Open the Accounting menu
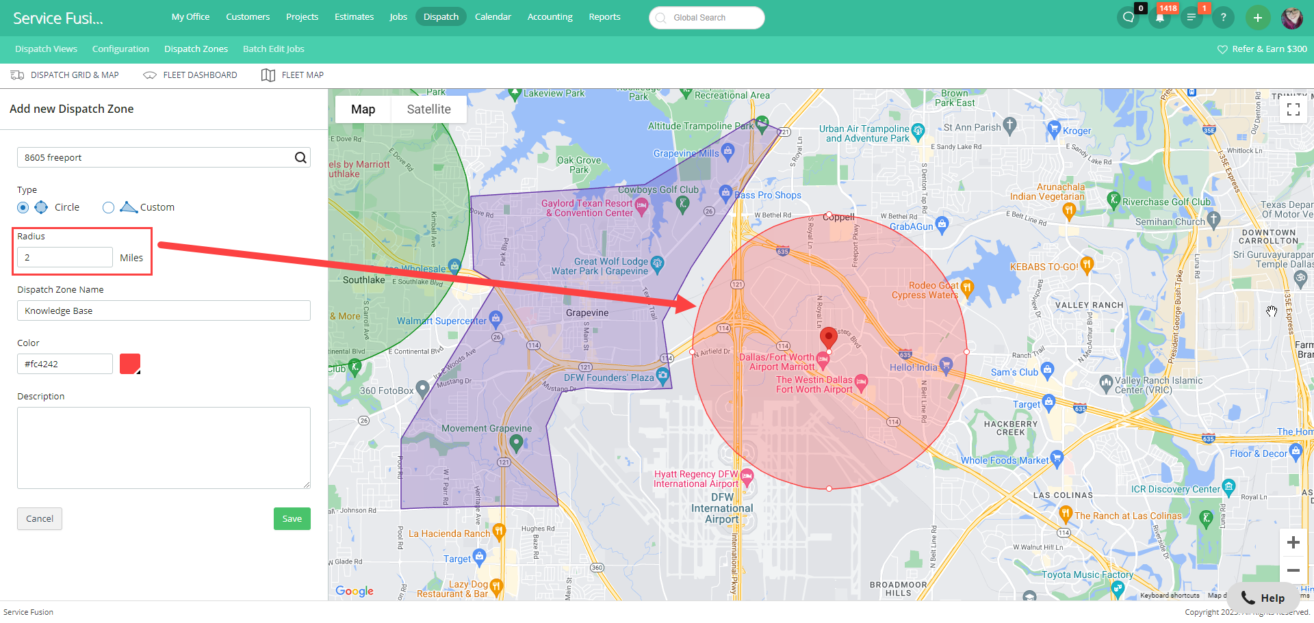This screenshot has width=1314, height=623. pyautogui.click(x=550, y=16)
